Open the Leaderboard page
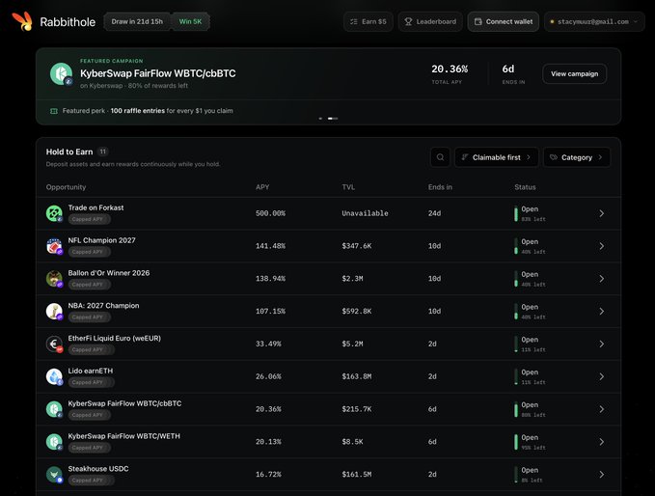 [x=430, y=22]
